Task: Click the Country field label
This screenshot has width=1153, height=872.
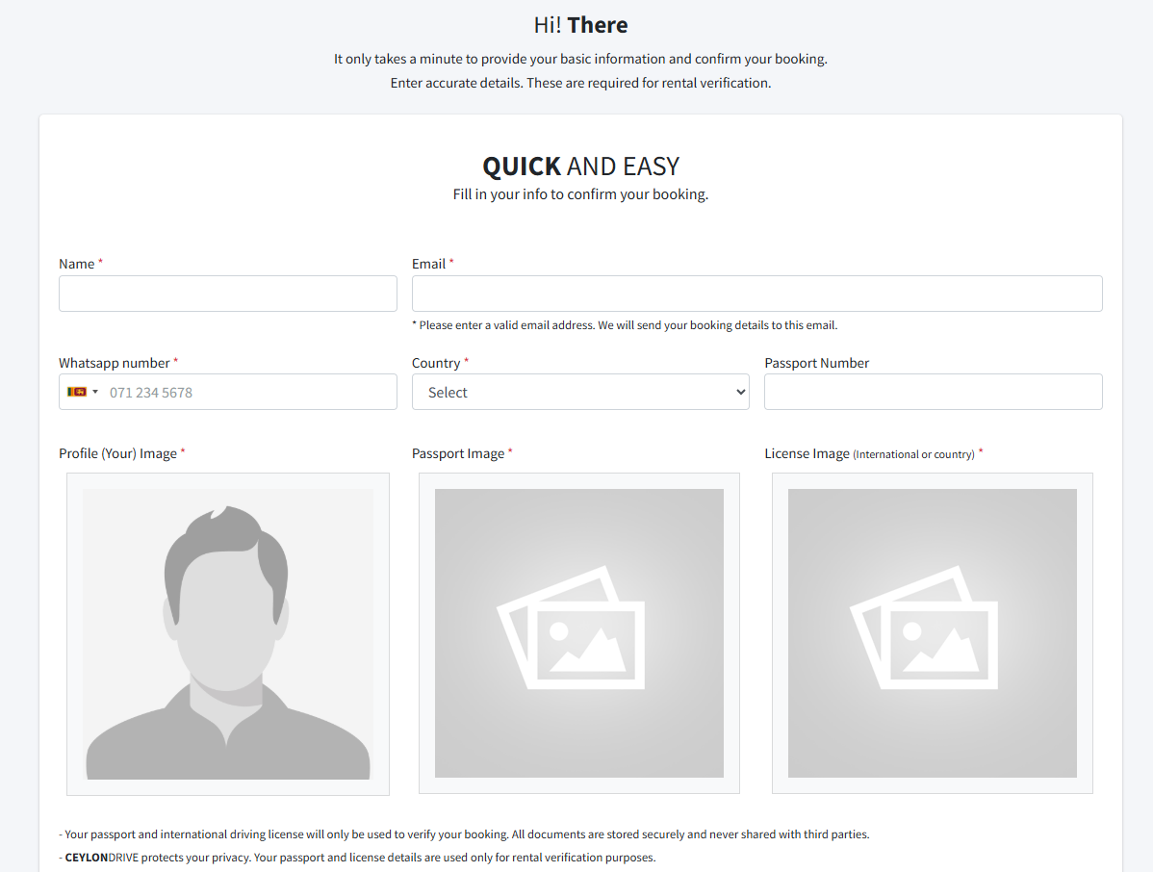Action: (x=436, y=363)
